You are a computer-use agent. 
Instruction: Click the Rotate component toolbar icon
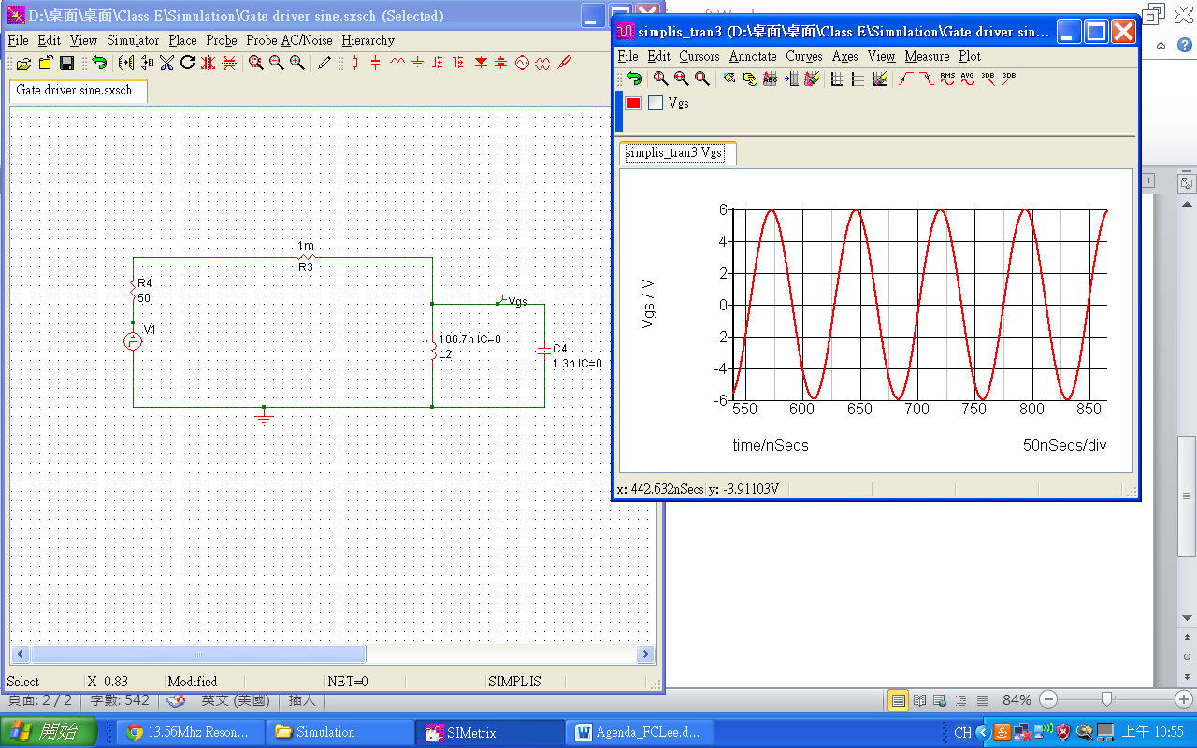point(187,64)
